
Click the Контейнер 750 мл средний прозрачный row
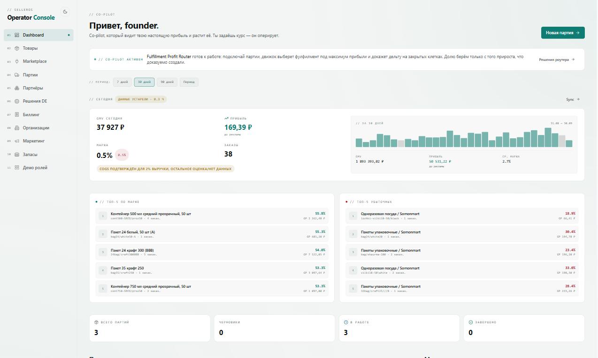[x=212, y=289]
